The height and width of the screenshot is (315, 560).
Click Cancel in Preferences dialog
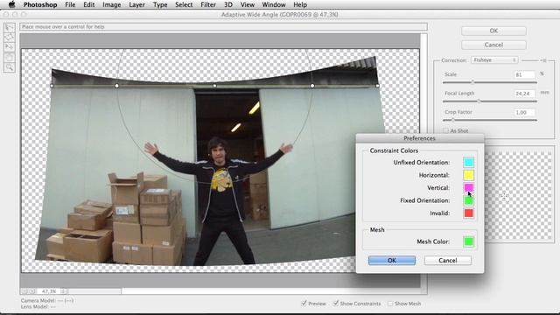coord(447,261)
